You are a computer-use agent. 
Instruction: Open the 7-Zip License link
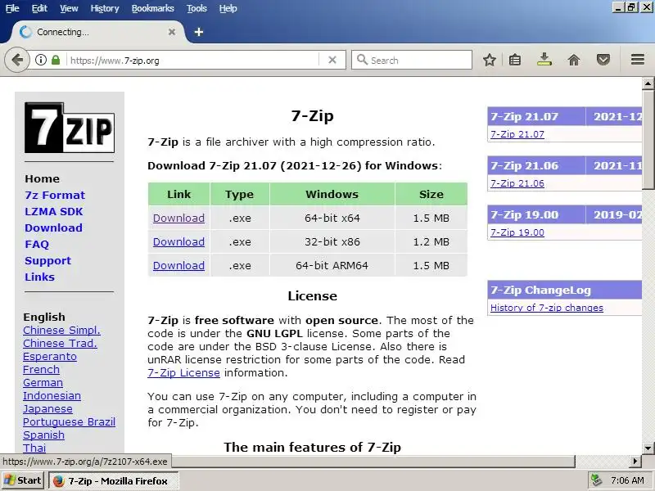click(x=183, y=373)
